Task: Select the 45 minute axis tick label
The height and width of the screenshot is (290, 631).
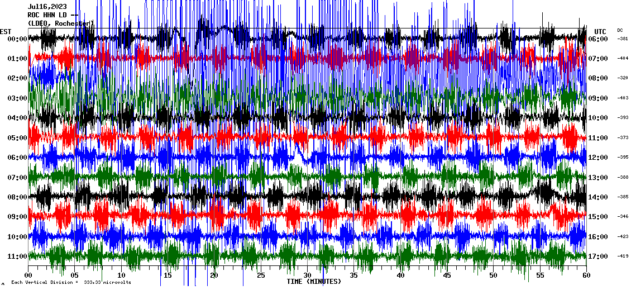Action: coord(447,275)
